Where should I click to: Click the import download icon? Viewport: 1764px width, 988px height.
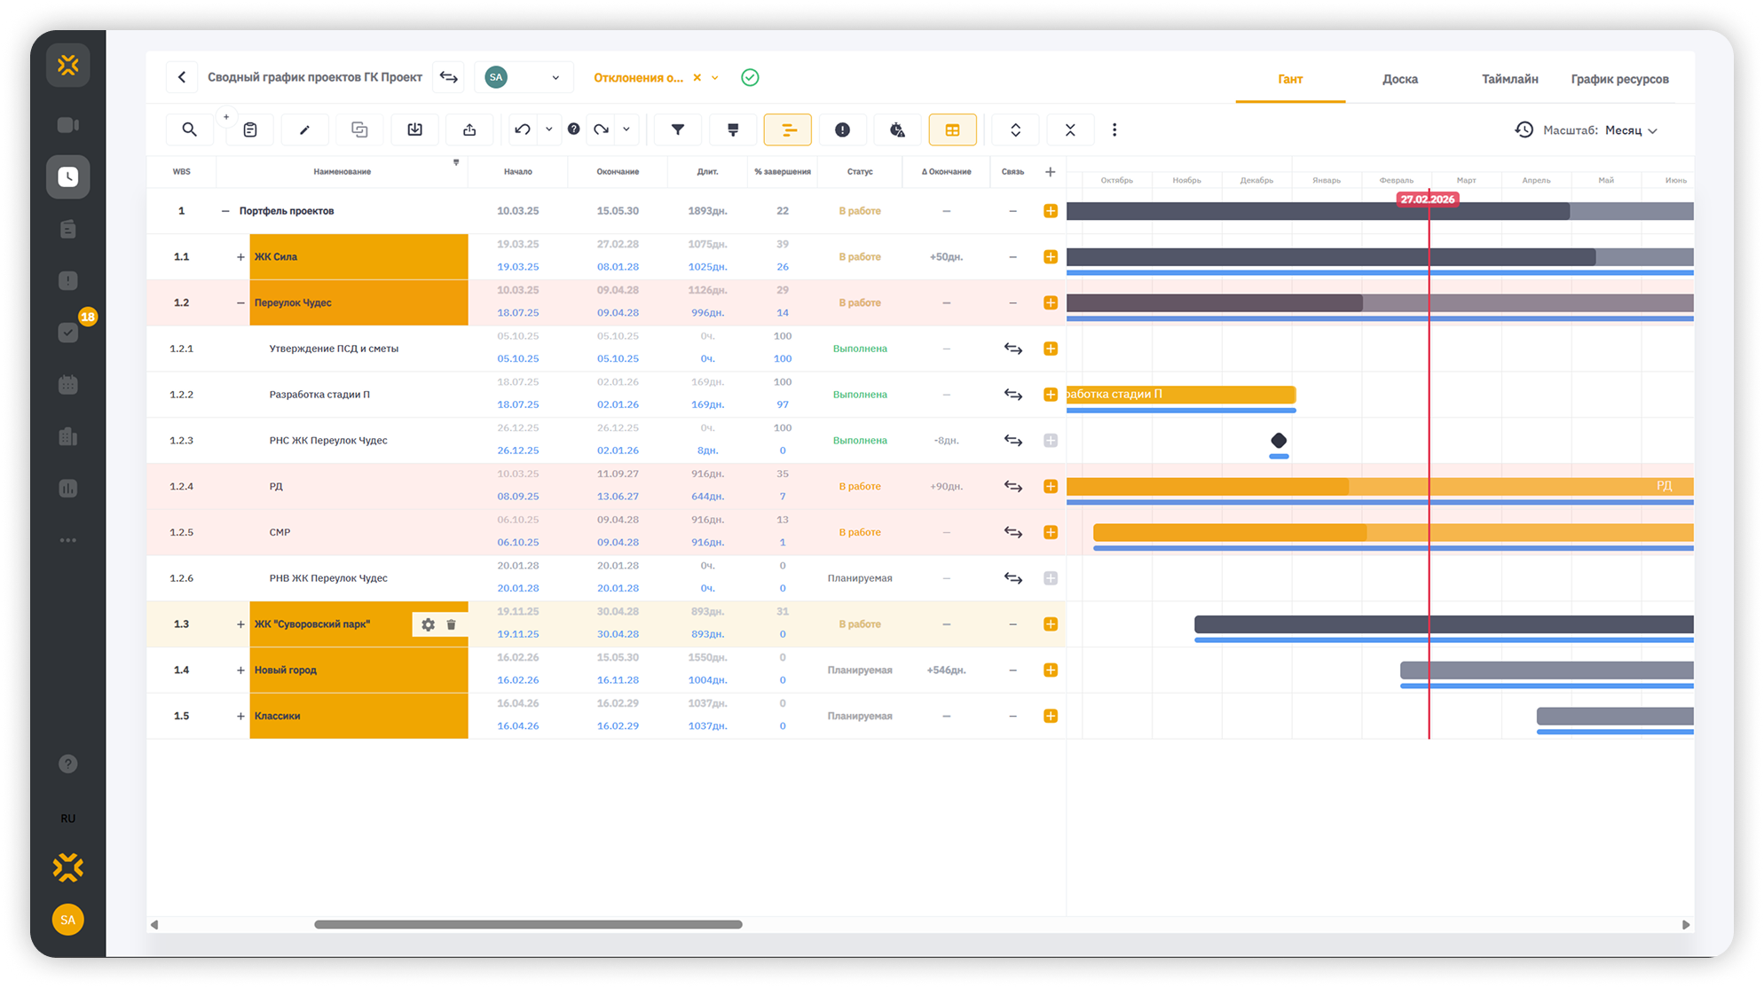click(x=414, y=129)
